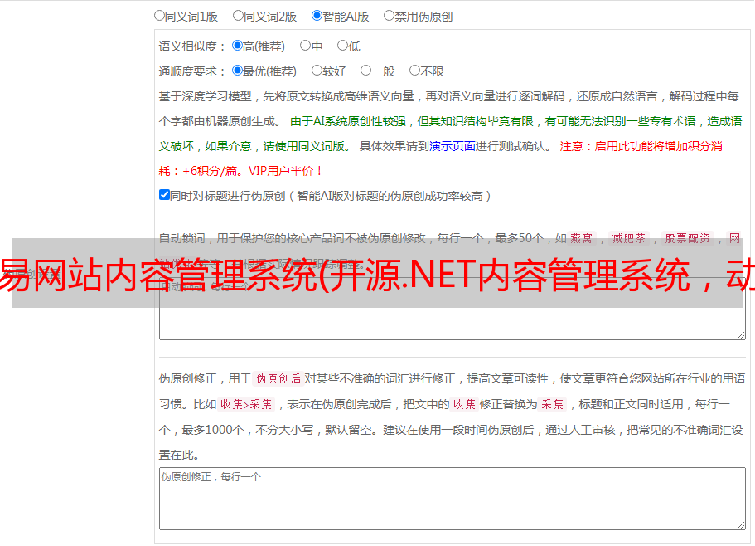Choose the 智能AI版 radio option
The width and height of the screenshot is (755, 546).
(x=317, y=16)
